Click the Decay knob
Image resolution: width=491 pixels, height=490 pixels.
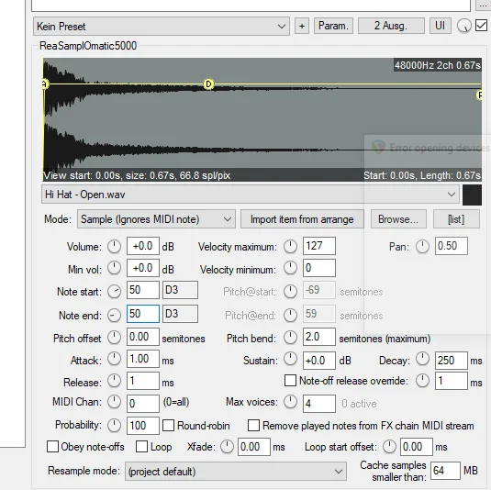422,359
